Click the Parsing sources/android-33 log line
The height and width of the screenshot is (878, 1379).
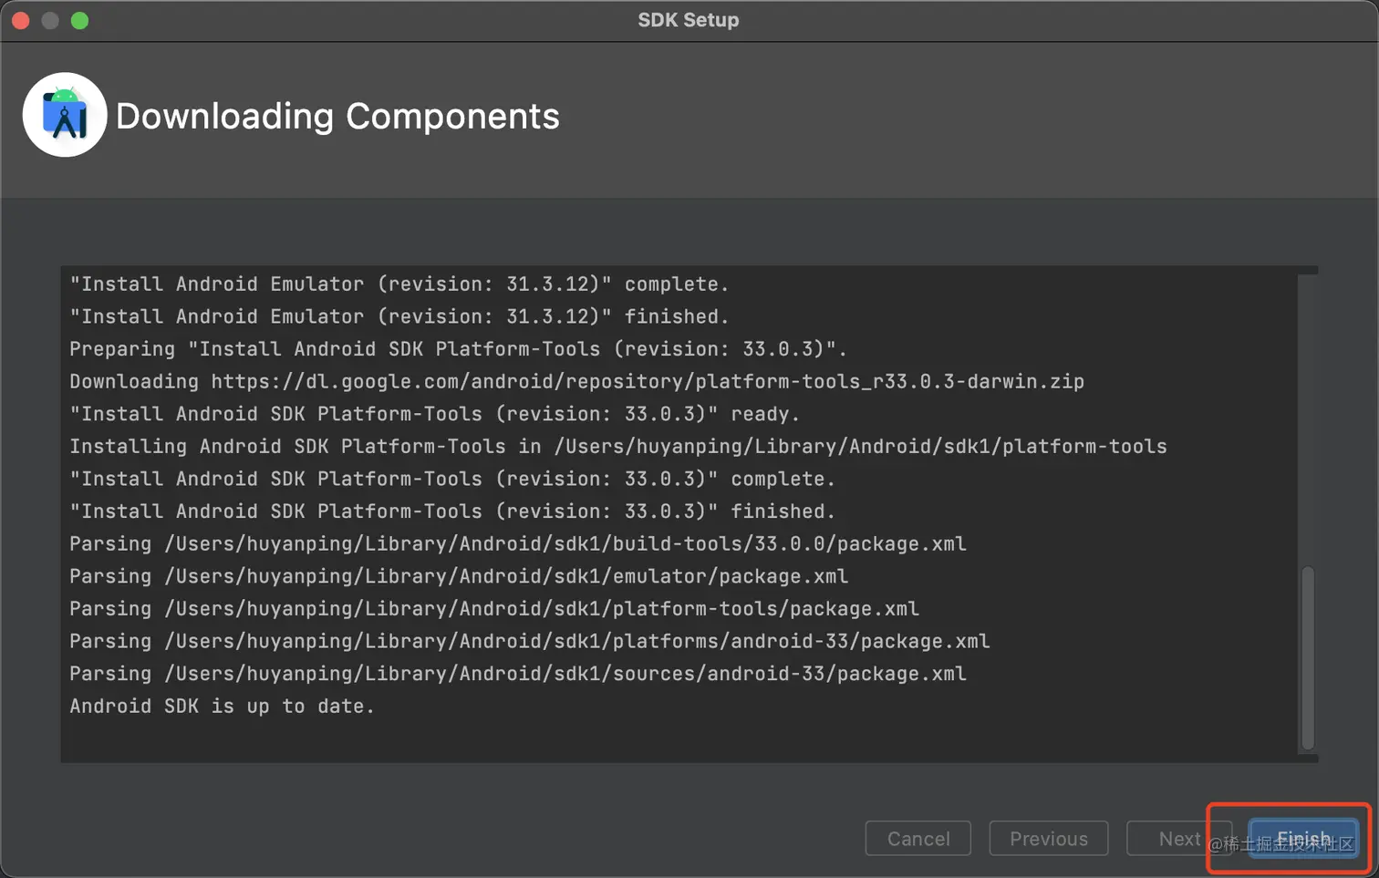(517, 674)
